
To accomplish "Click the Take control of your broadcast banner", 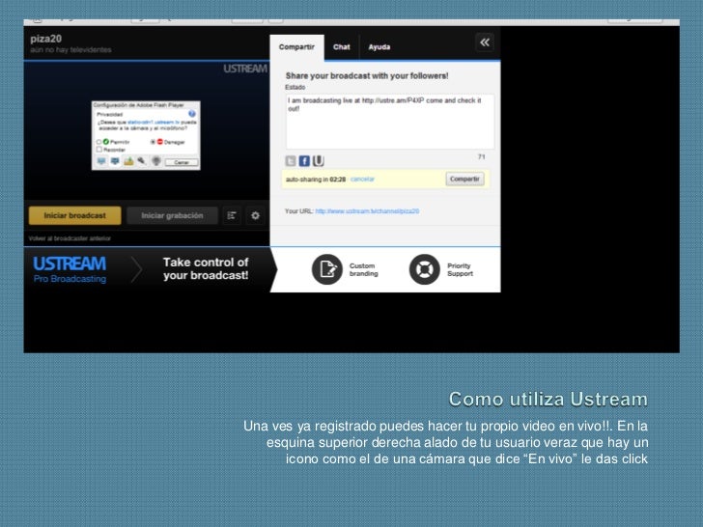I will 206,268.
